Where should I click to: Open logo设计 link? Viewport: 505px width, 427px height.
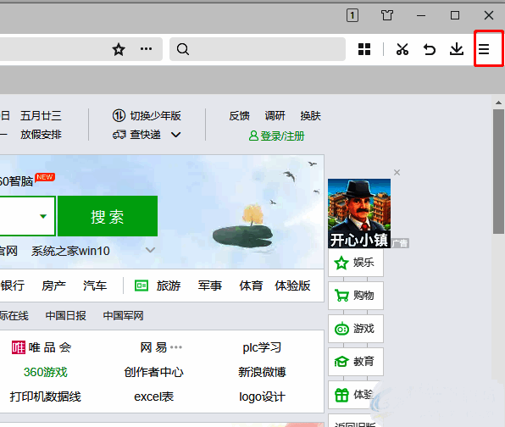[x=262, y=396]
